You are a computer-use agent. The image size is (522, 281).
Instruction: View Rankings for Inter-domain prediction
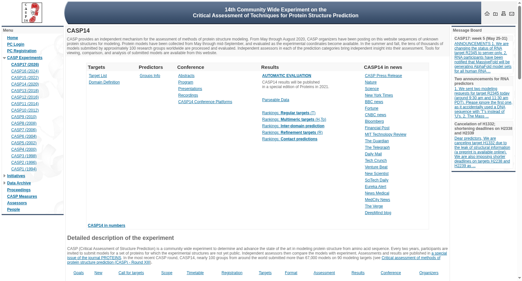coord(293,126)
